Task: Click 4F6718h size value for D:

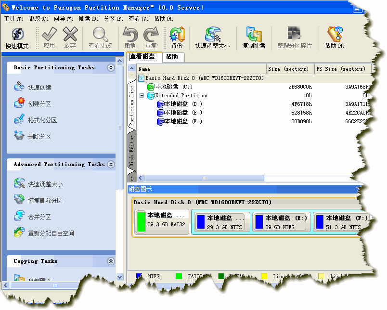Action: click(x=302, y=104)
